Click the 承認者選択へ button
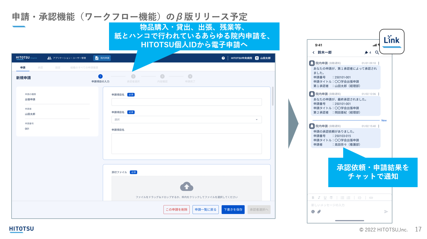 pyautogui.click(x=259, y=210)
